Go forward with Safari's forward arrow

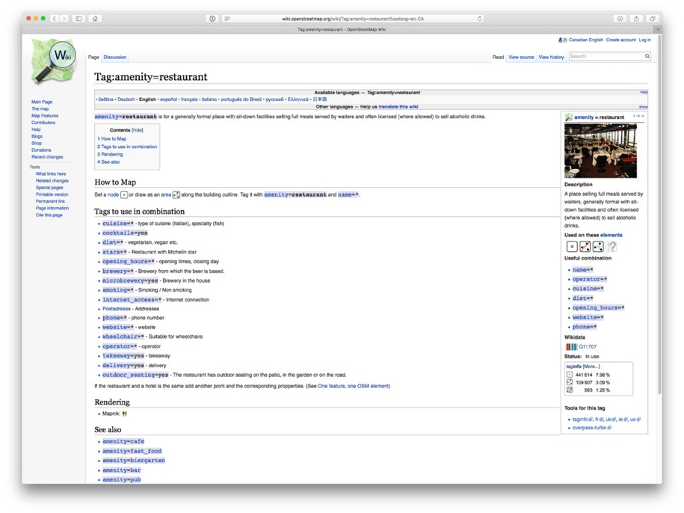[x=64, y=18]
